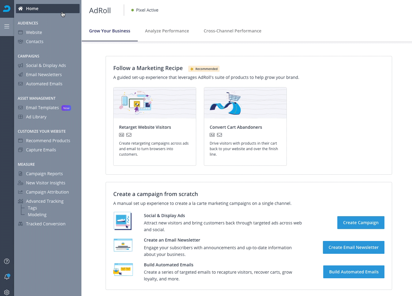Viewport: 412px width, 296px height.
Task: Click the Create an Email Newsletter illustration
Action: click(x=123, y=245)
